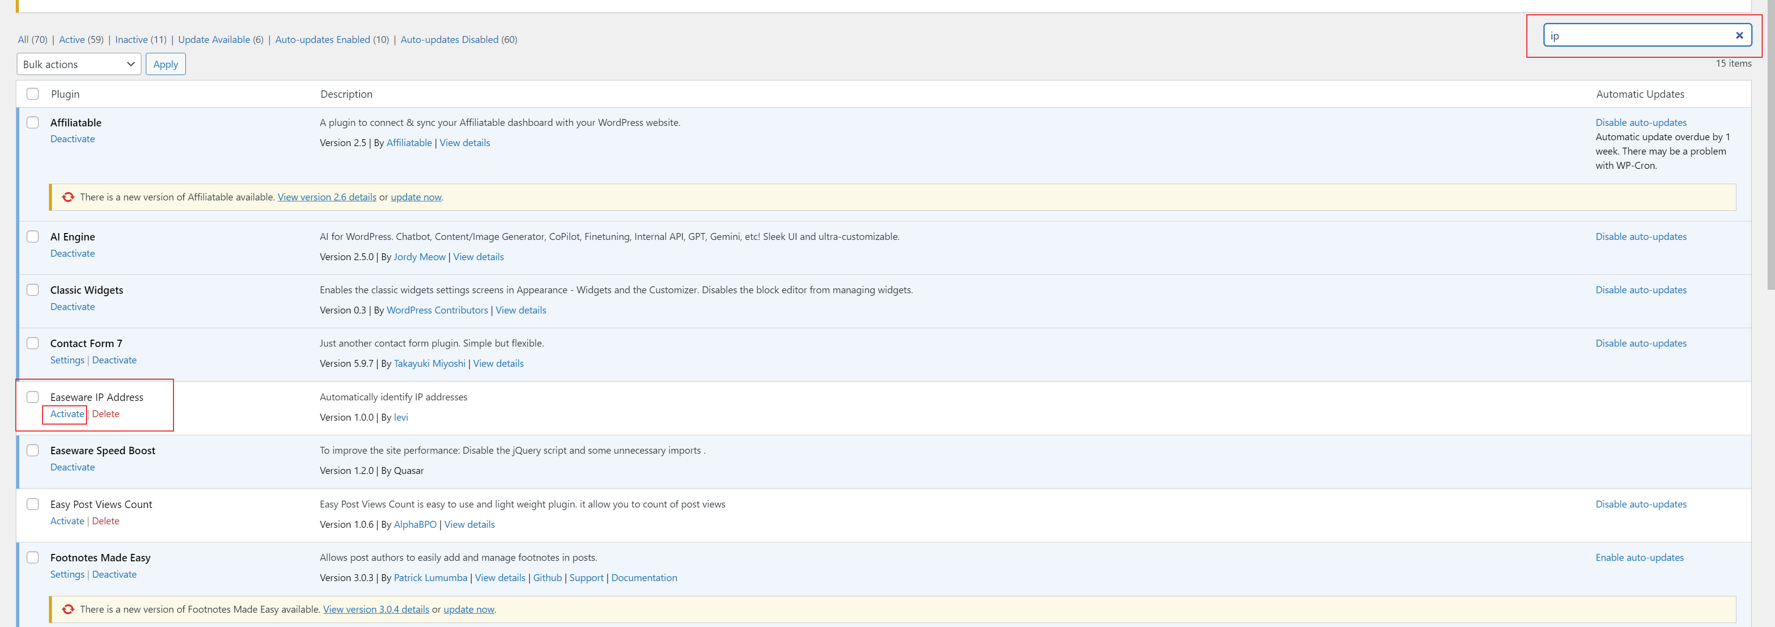Check the AI Engine plugin checkbox

pyautogui.click(x=33, y=237)
